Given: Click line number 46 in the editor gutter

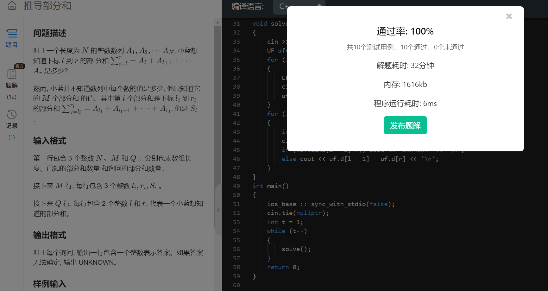Looking at the screenshot, I should tap(236, 159).
